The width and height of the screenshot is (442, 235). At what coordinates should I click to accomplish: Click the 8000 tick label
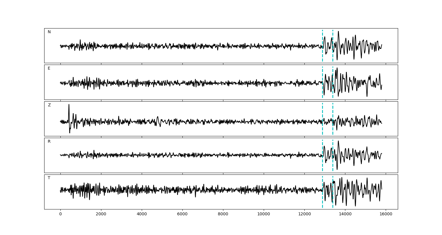pyautogui.click(x=223, y=214)
